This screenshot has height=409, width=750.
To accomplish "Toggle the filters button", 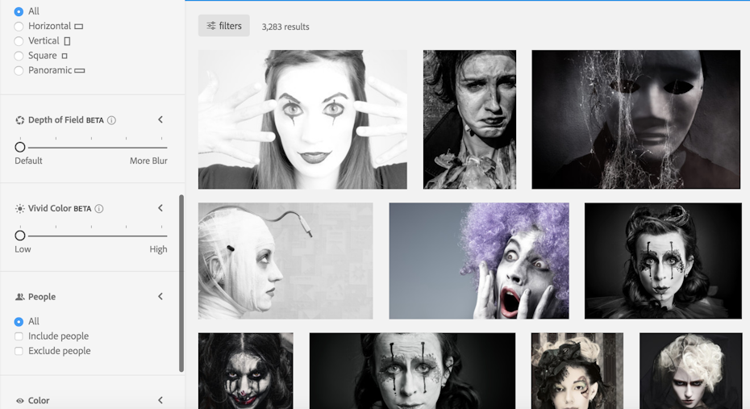I will click(224, 26).
